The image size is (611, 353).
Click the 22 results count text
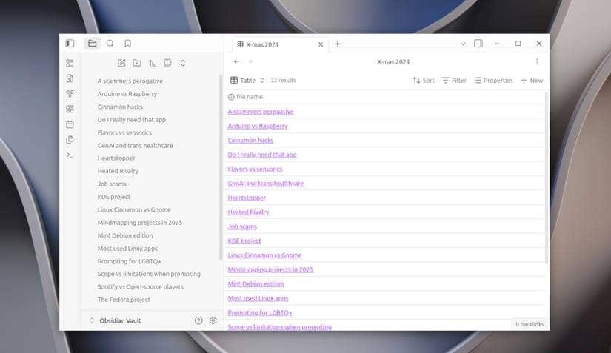pyautogui.click(x=284, y=80)
